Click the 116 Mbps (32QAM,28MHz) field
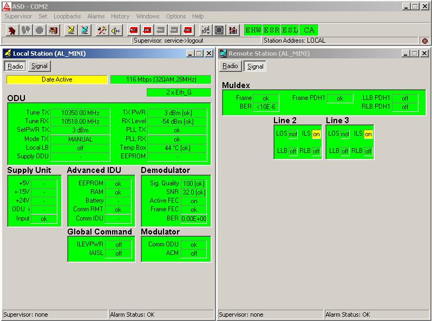 point(161,79)
